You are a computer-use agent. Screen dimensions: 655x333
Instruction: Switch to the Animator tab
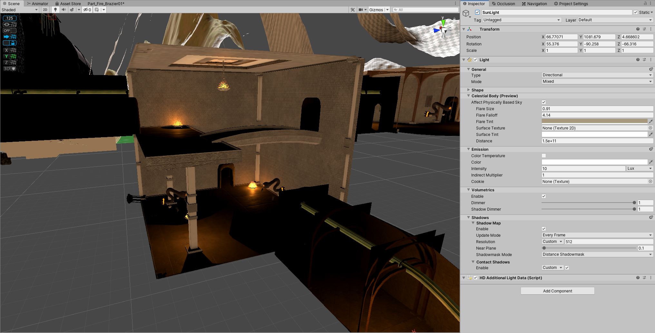tap(39, 4)
